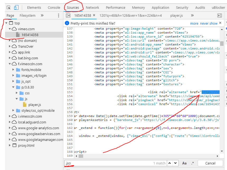Image resolution: width=227 pixels, height=170 pixels.
Task: Click the vertical scrollbar up arrow
Action: pos(222,29)
